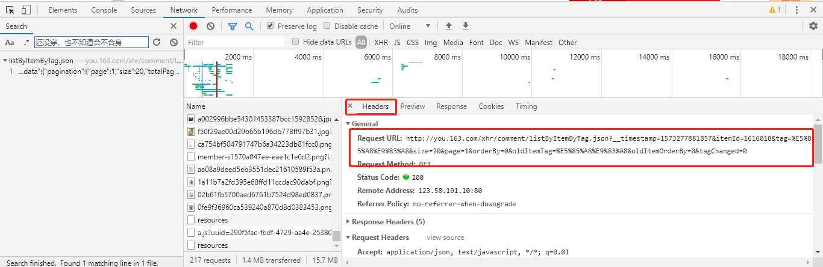This screenshot has width=823, height=267.
Task: Filter requests by Media
Action: pyautogui.click(x=453, y=42)
